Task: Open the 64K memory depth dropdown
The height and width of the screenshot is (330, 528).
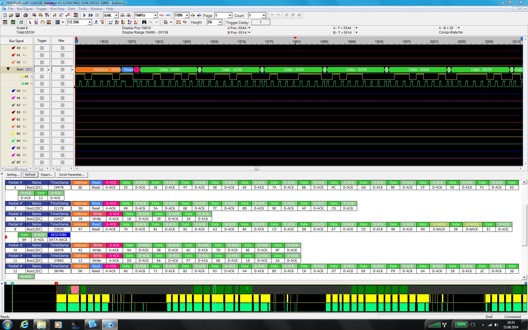Action: tap(116, 15)
